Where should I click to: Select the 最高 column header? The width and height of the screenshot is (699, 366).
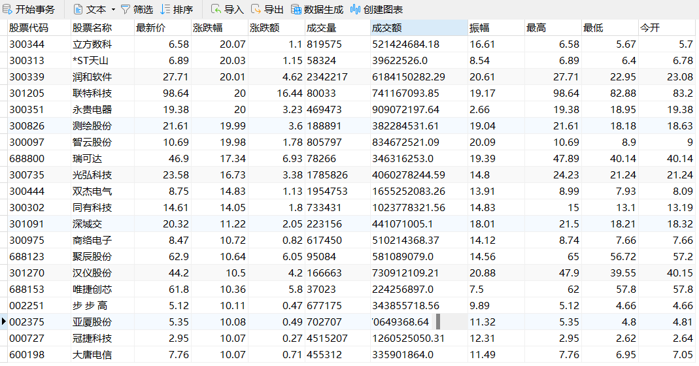553,28
